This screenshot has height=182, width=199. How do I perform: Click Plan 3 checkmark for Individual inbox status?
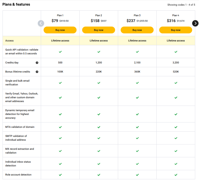[x=137, y=164]
